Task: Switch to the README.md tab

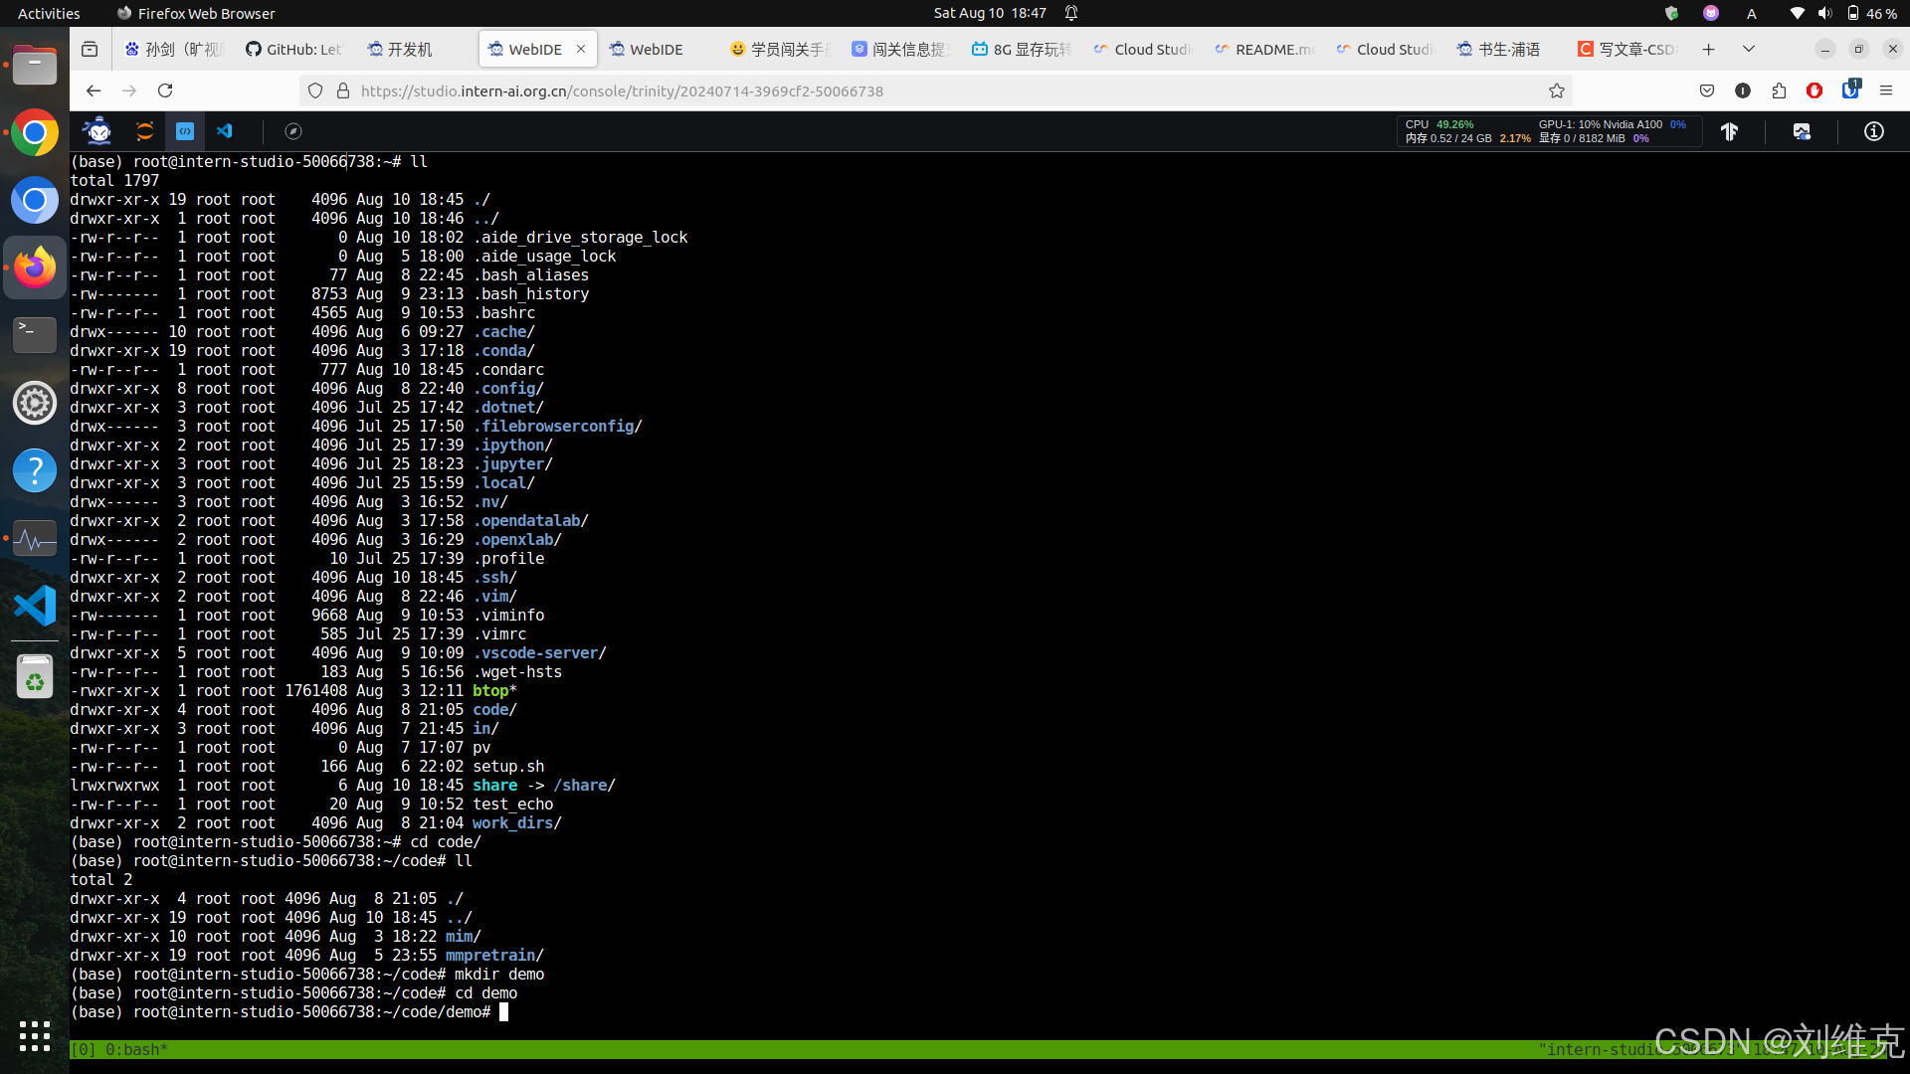Action: [x=1263, y=49]
